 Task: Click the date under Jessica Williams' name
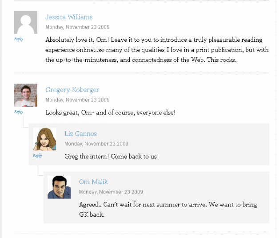tap(77, 27)
